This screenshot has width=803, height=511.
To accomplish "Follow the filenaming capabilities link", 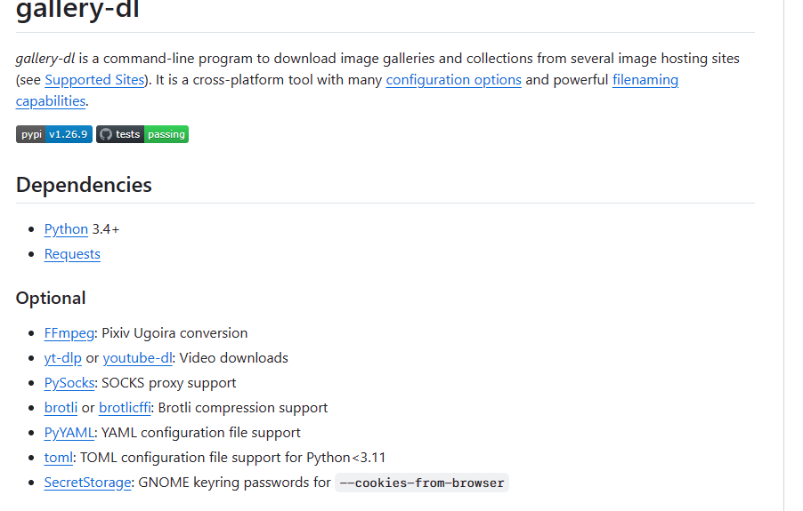I will point(645,80).
